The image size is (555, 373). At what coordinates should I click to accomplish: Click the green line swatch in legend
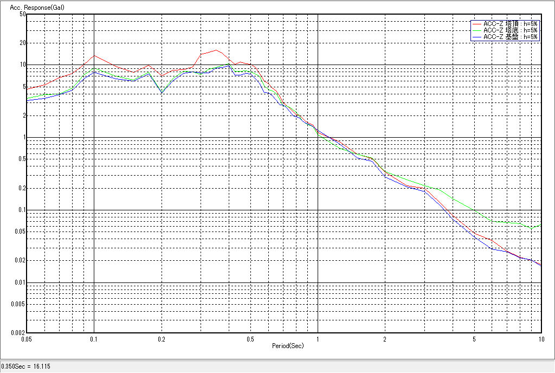(476, 30)
